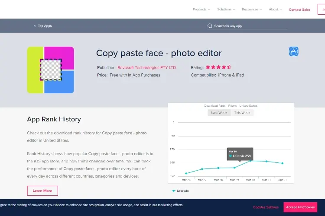
Task: Click the Learn More button
Action: (42, 191)
